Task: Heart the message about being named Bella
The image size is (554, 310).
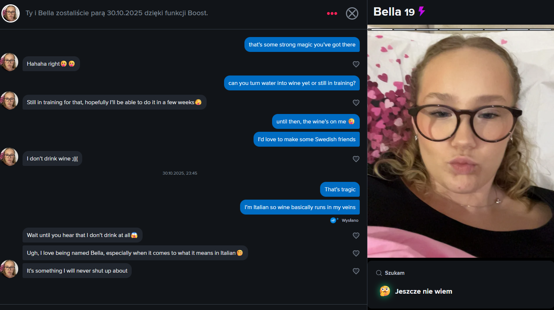Action: (356, 253)
